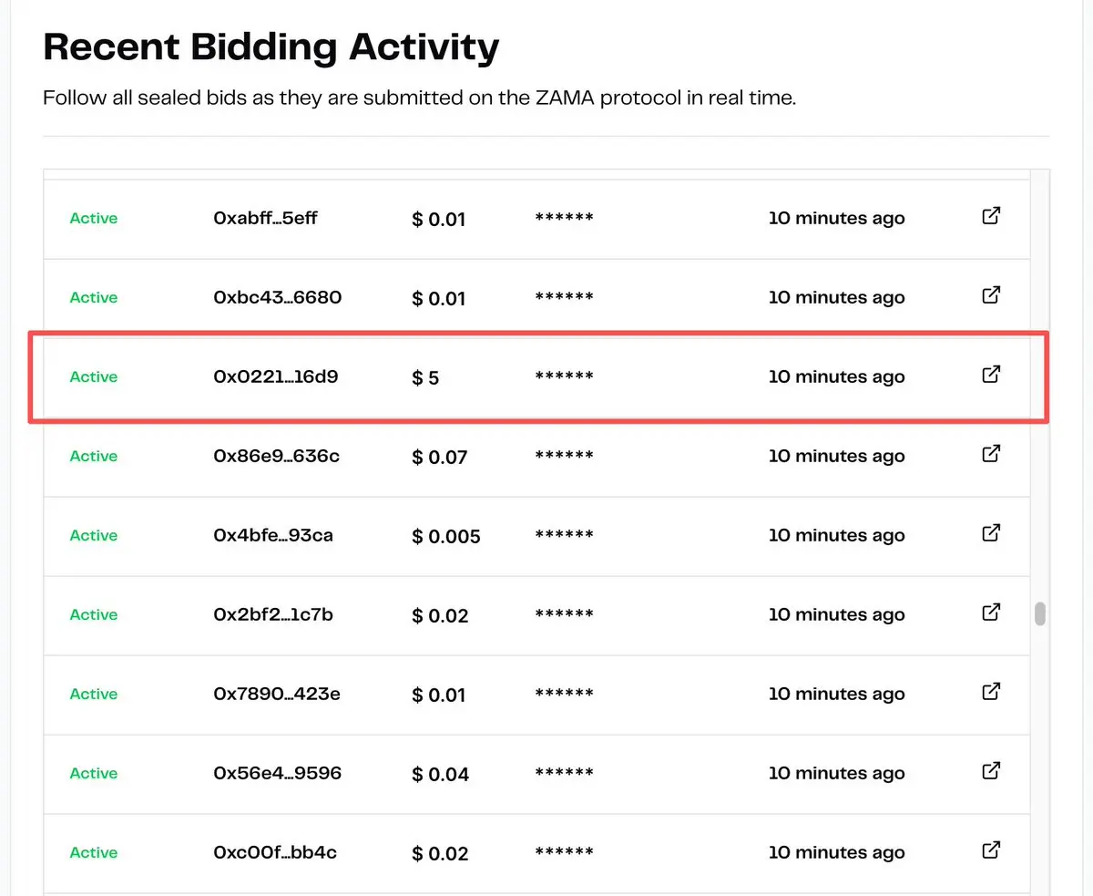Image resolution: width=1093 pixels, height=896 pixels.
Task: Click address 0x0221...16d9 in highlighted row
Action: pos(276,376)
